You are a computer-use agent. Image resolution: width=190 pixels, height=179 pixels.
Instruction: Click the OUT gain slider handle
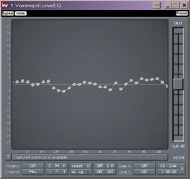pyautogui.click(x=178, y=84)
